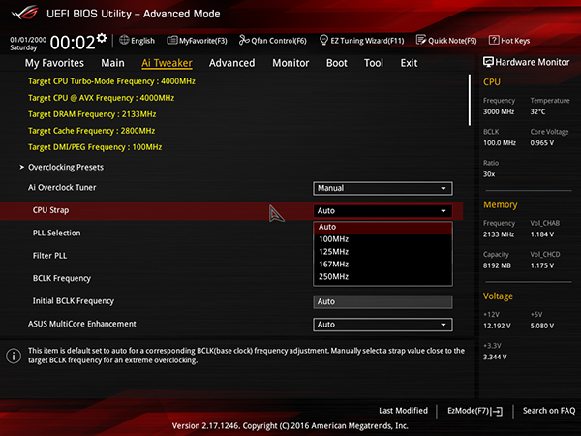The width and height of the screenshot is (581, 436).
Task: Launch EZ Tuning Wizard bulb icon
Action: point(323,40)
